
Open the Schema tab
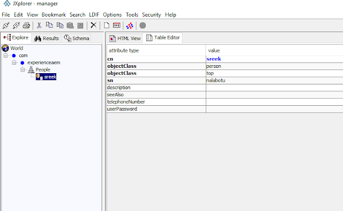tap(76, 38)
